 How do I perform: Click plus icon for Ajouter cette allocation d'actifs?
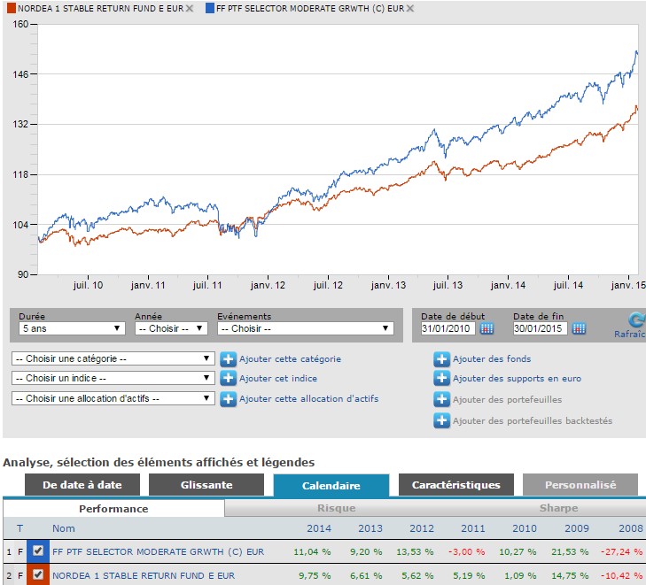click(228, 398)
